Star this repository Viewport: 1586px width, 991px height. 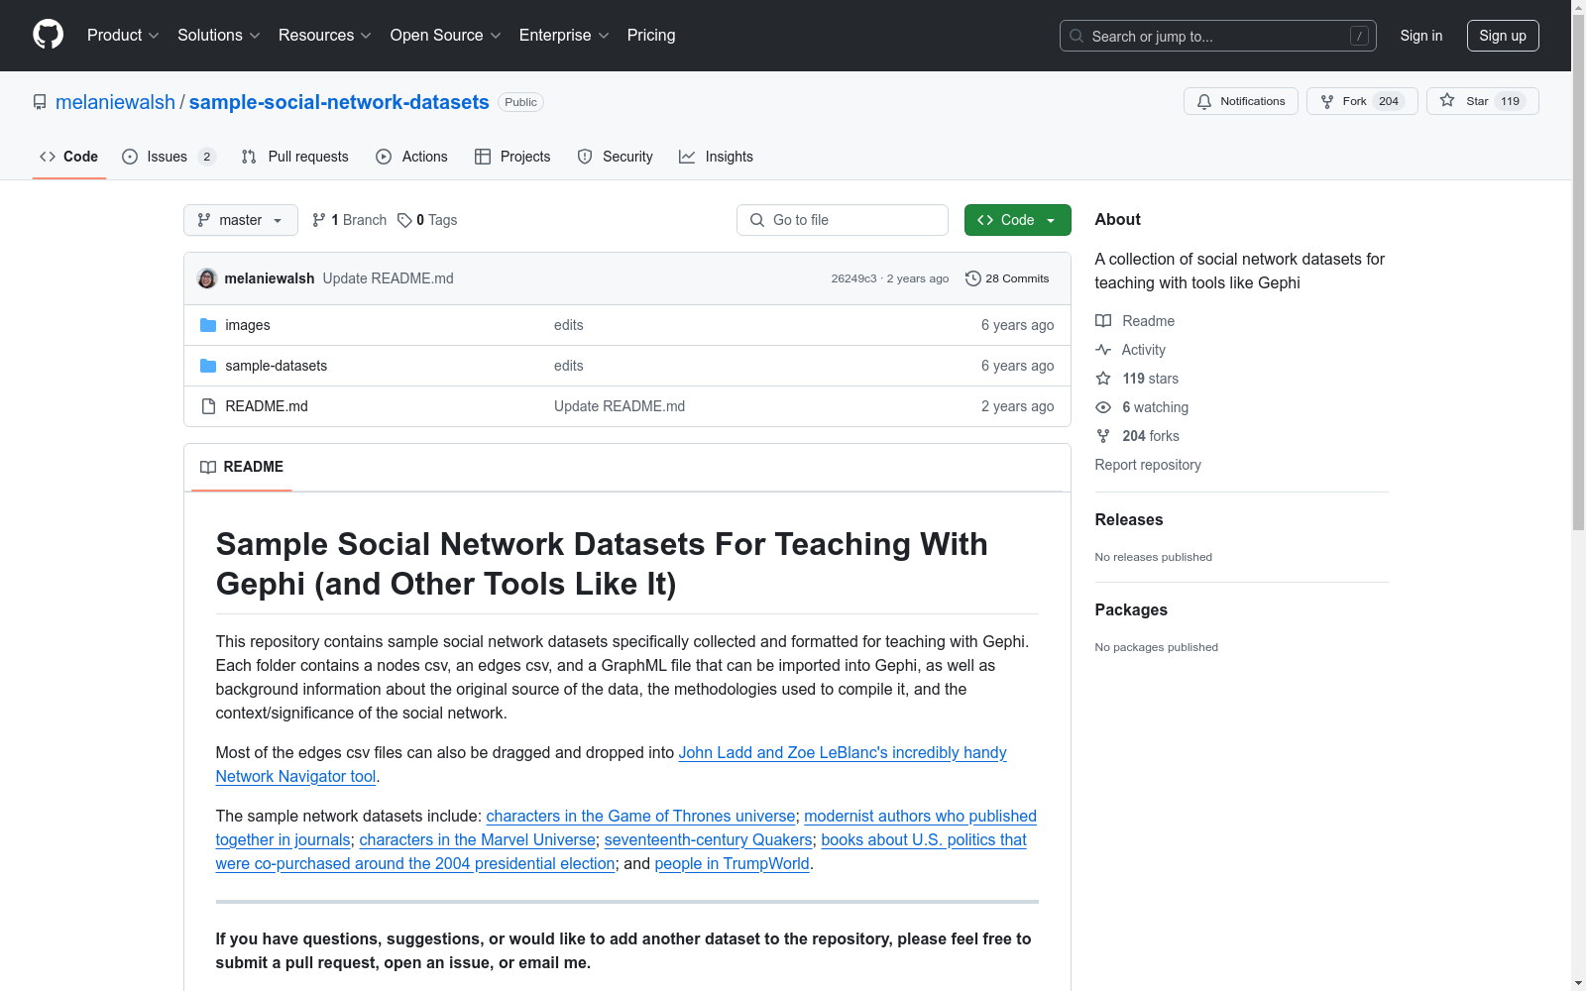point(1482,101)
